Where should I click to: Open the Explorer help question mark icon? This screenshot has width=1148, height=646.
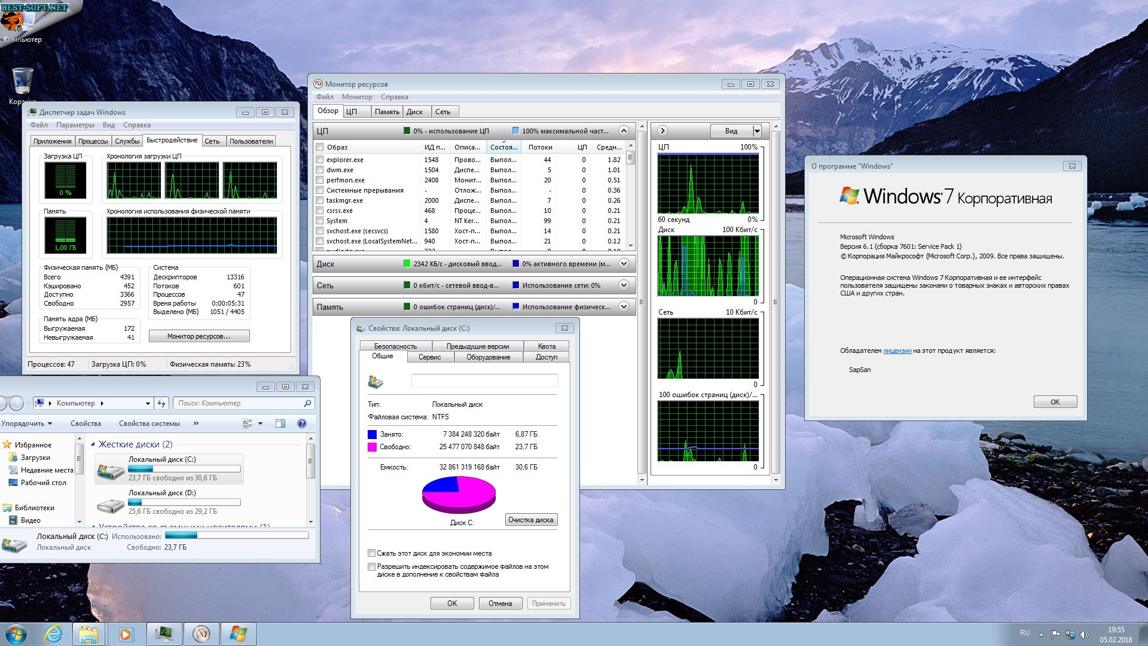302,423
